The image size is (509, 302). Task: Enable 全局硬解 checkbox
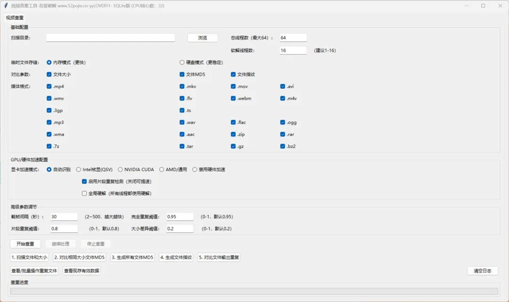[x=84, y=193]
